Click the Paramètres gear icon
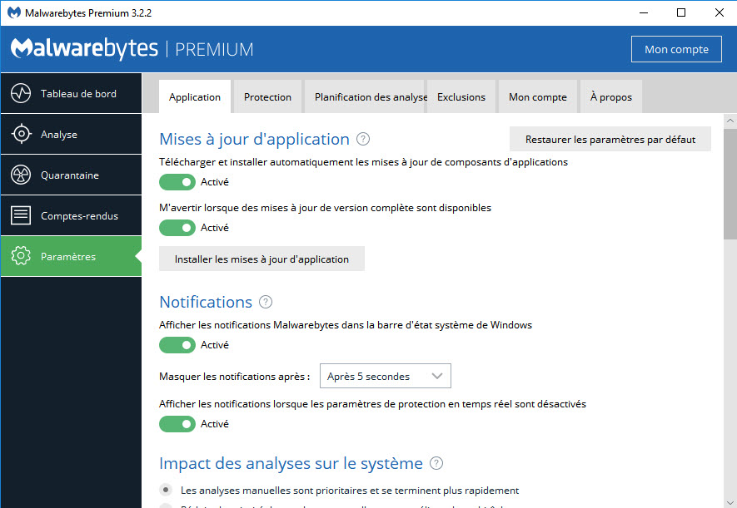 [21, 256]
